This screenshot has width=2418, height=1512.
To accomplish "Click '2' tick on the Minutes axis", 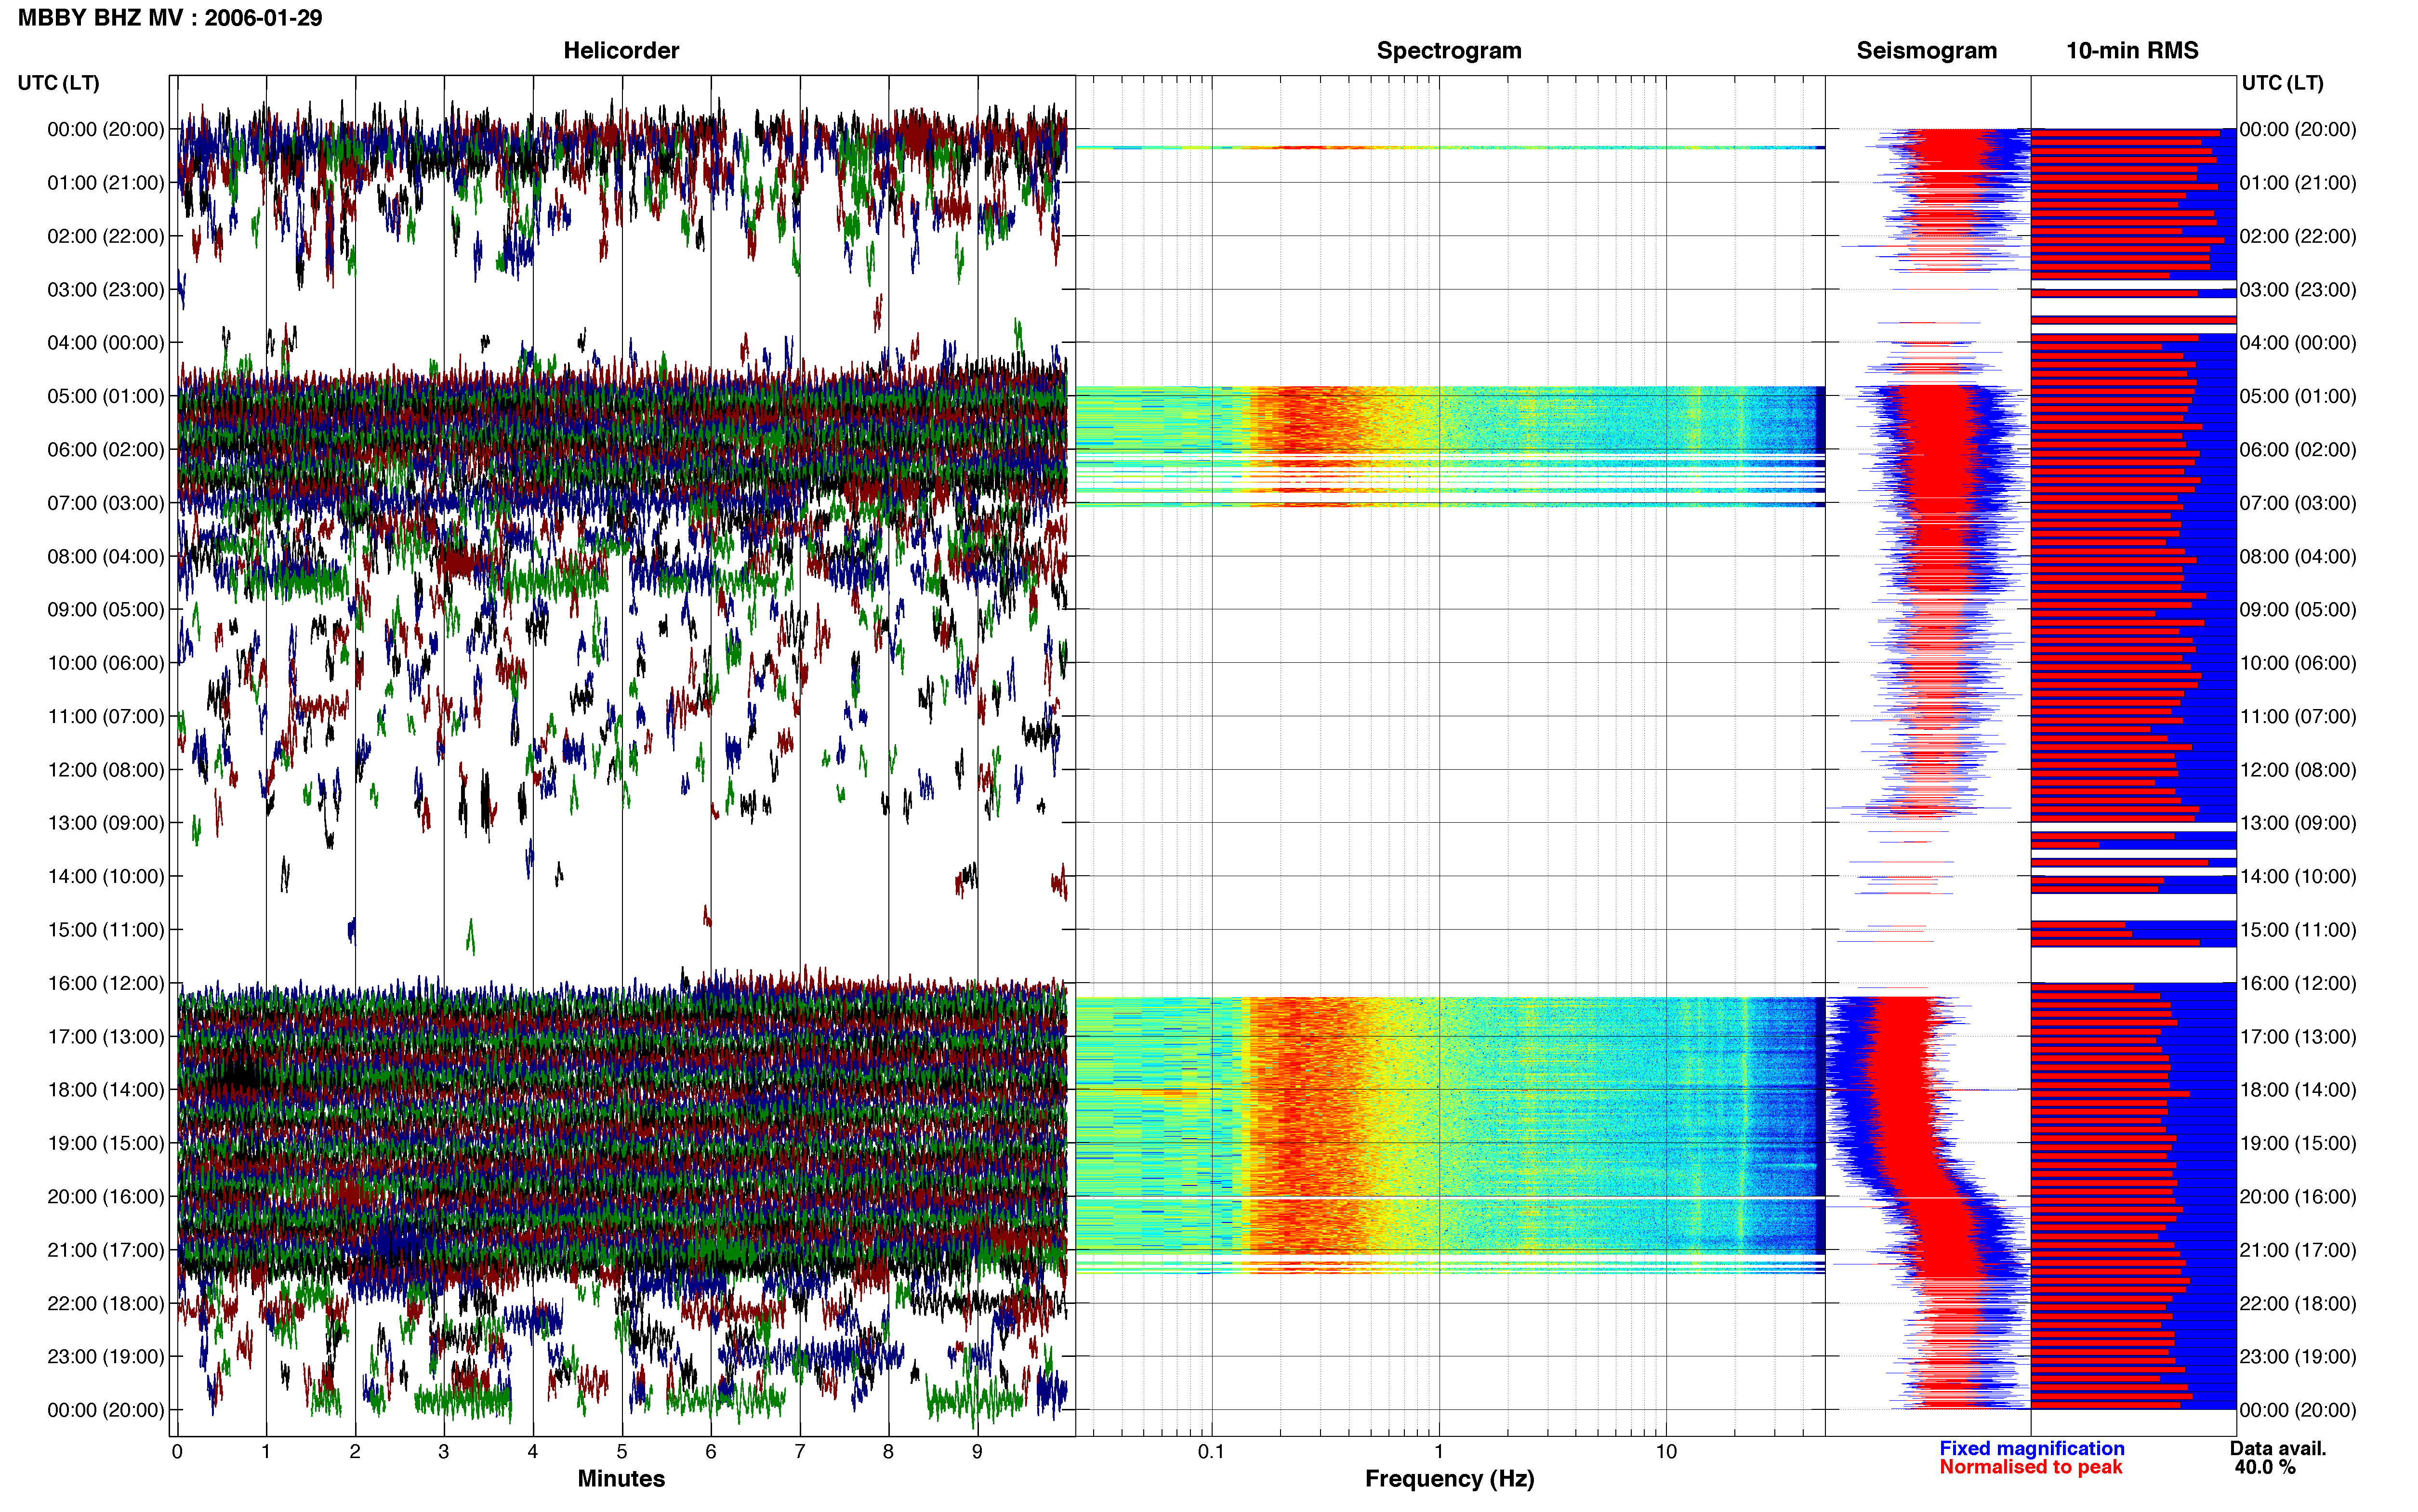I will click(x=355, y=1451).
